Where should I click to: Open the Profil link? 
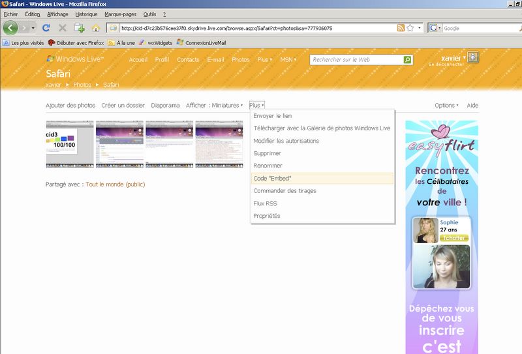pyautogui.click(x=162, y=59)
